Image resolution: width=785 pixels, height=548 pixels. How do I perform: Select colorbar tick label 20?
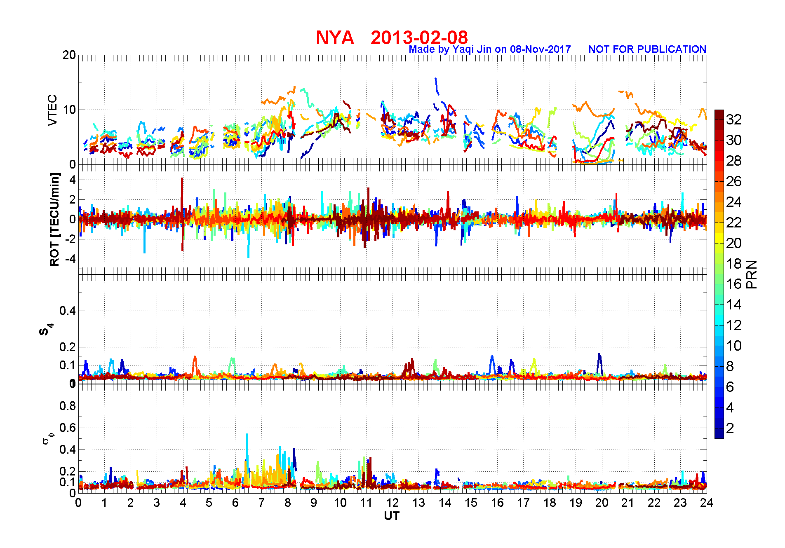point(734,243)
